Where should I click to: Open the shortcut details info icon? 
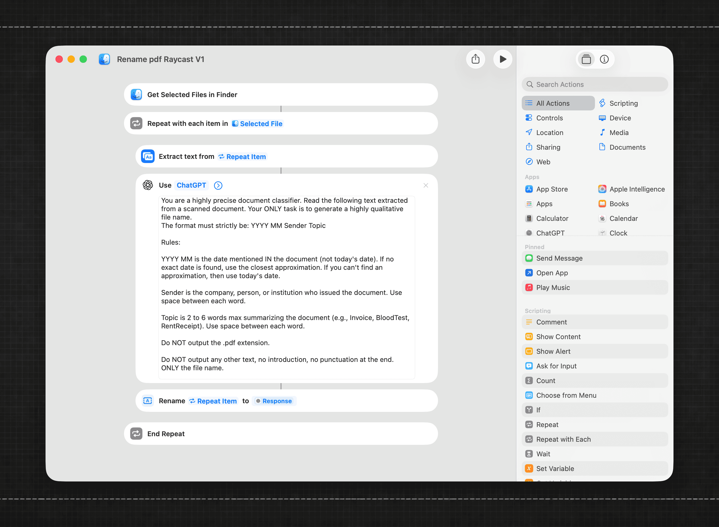coord(604,59)
